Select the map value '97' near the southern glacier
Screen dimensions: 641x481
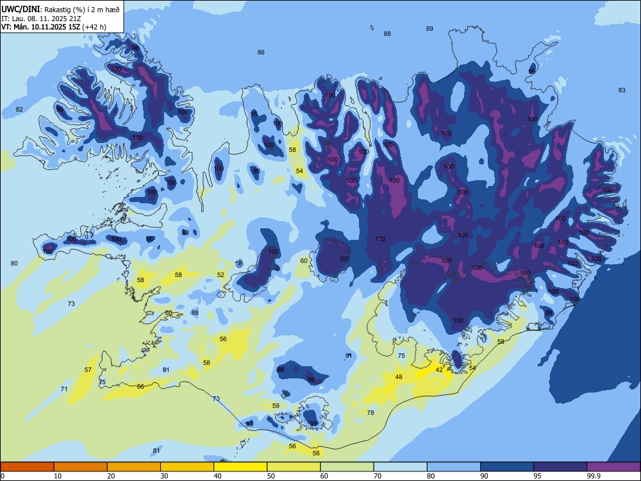pos(313,424)
